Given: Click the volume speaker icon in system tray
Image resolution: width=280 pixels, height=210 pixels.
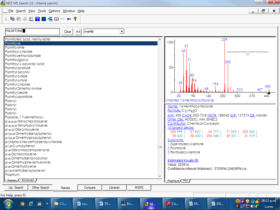Looking at the screenshot, I should coord(252,206).
